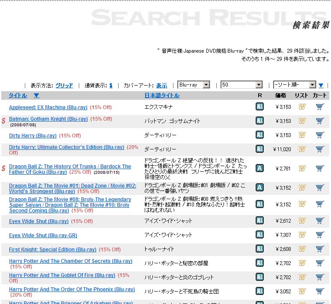The width and height of the screenshot is (331, 304).
Task: Open Eyes Wide Shut (Blu-ray) link
Action: pyautogui.click(x=39, y=221)
